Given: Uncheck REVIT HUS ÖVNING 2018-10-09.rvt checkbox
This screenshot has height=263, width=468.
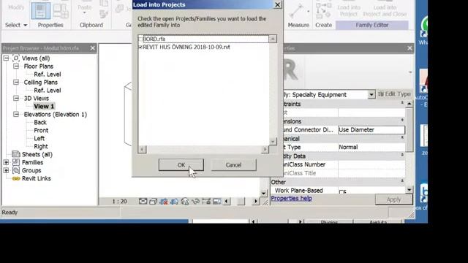Looking at the screenshot, I should click(140, 47).
